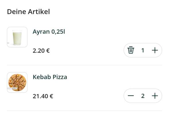Decrease Kebab Pizza quantity with minus
Viewport: 169px width, 114px height.
[131, 96]
